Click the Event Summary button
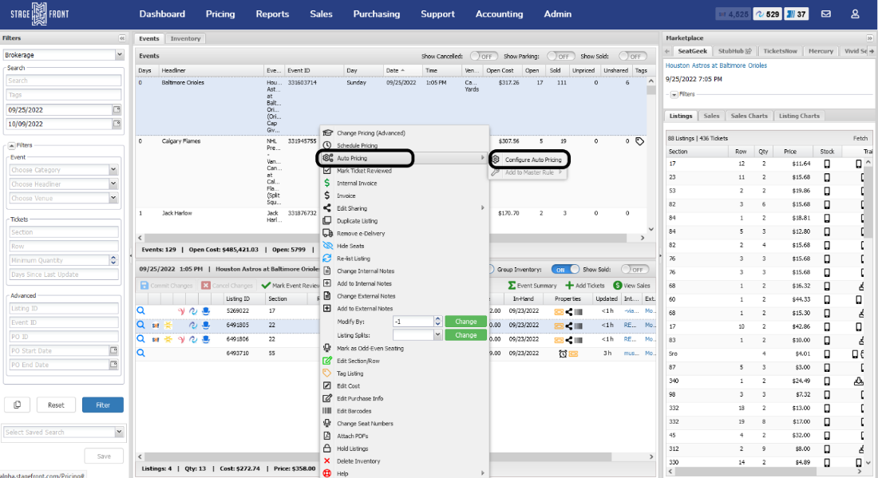 (532, 286)
